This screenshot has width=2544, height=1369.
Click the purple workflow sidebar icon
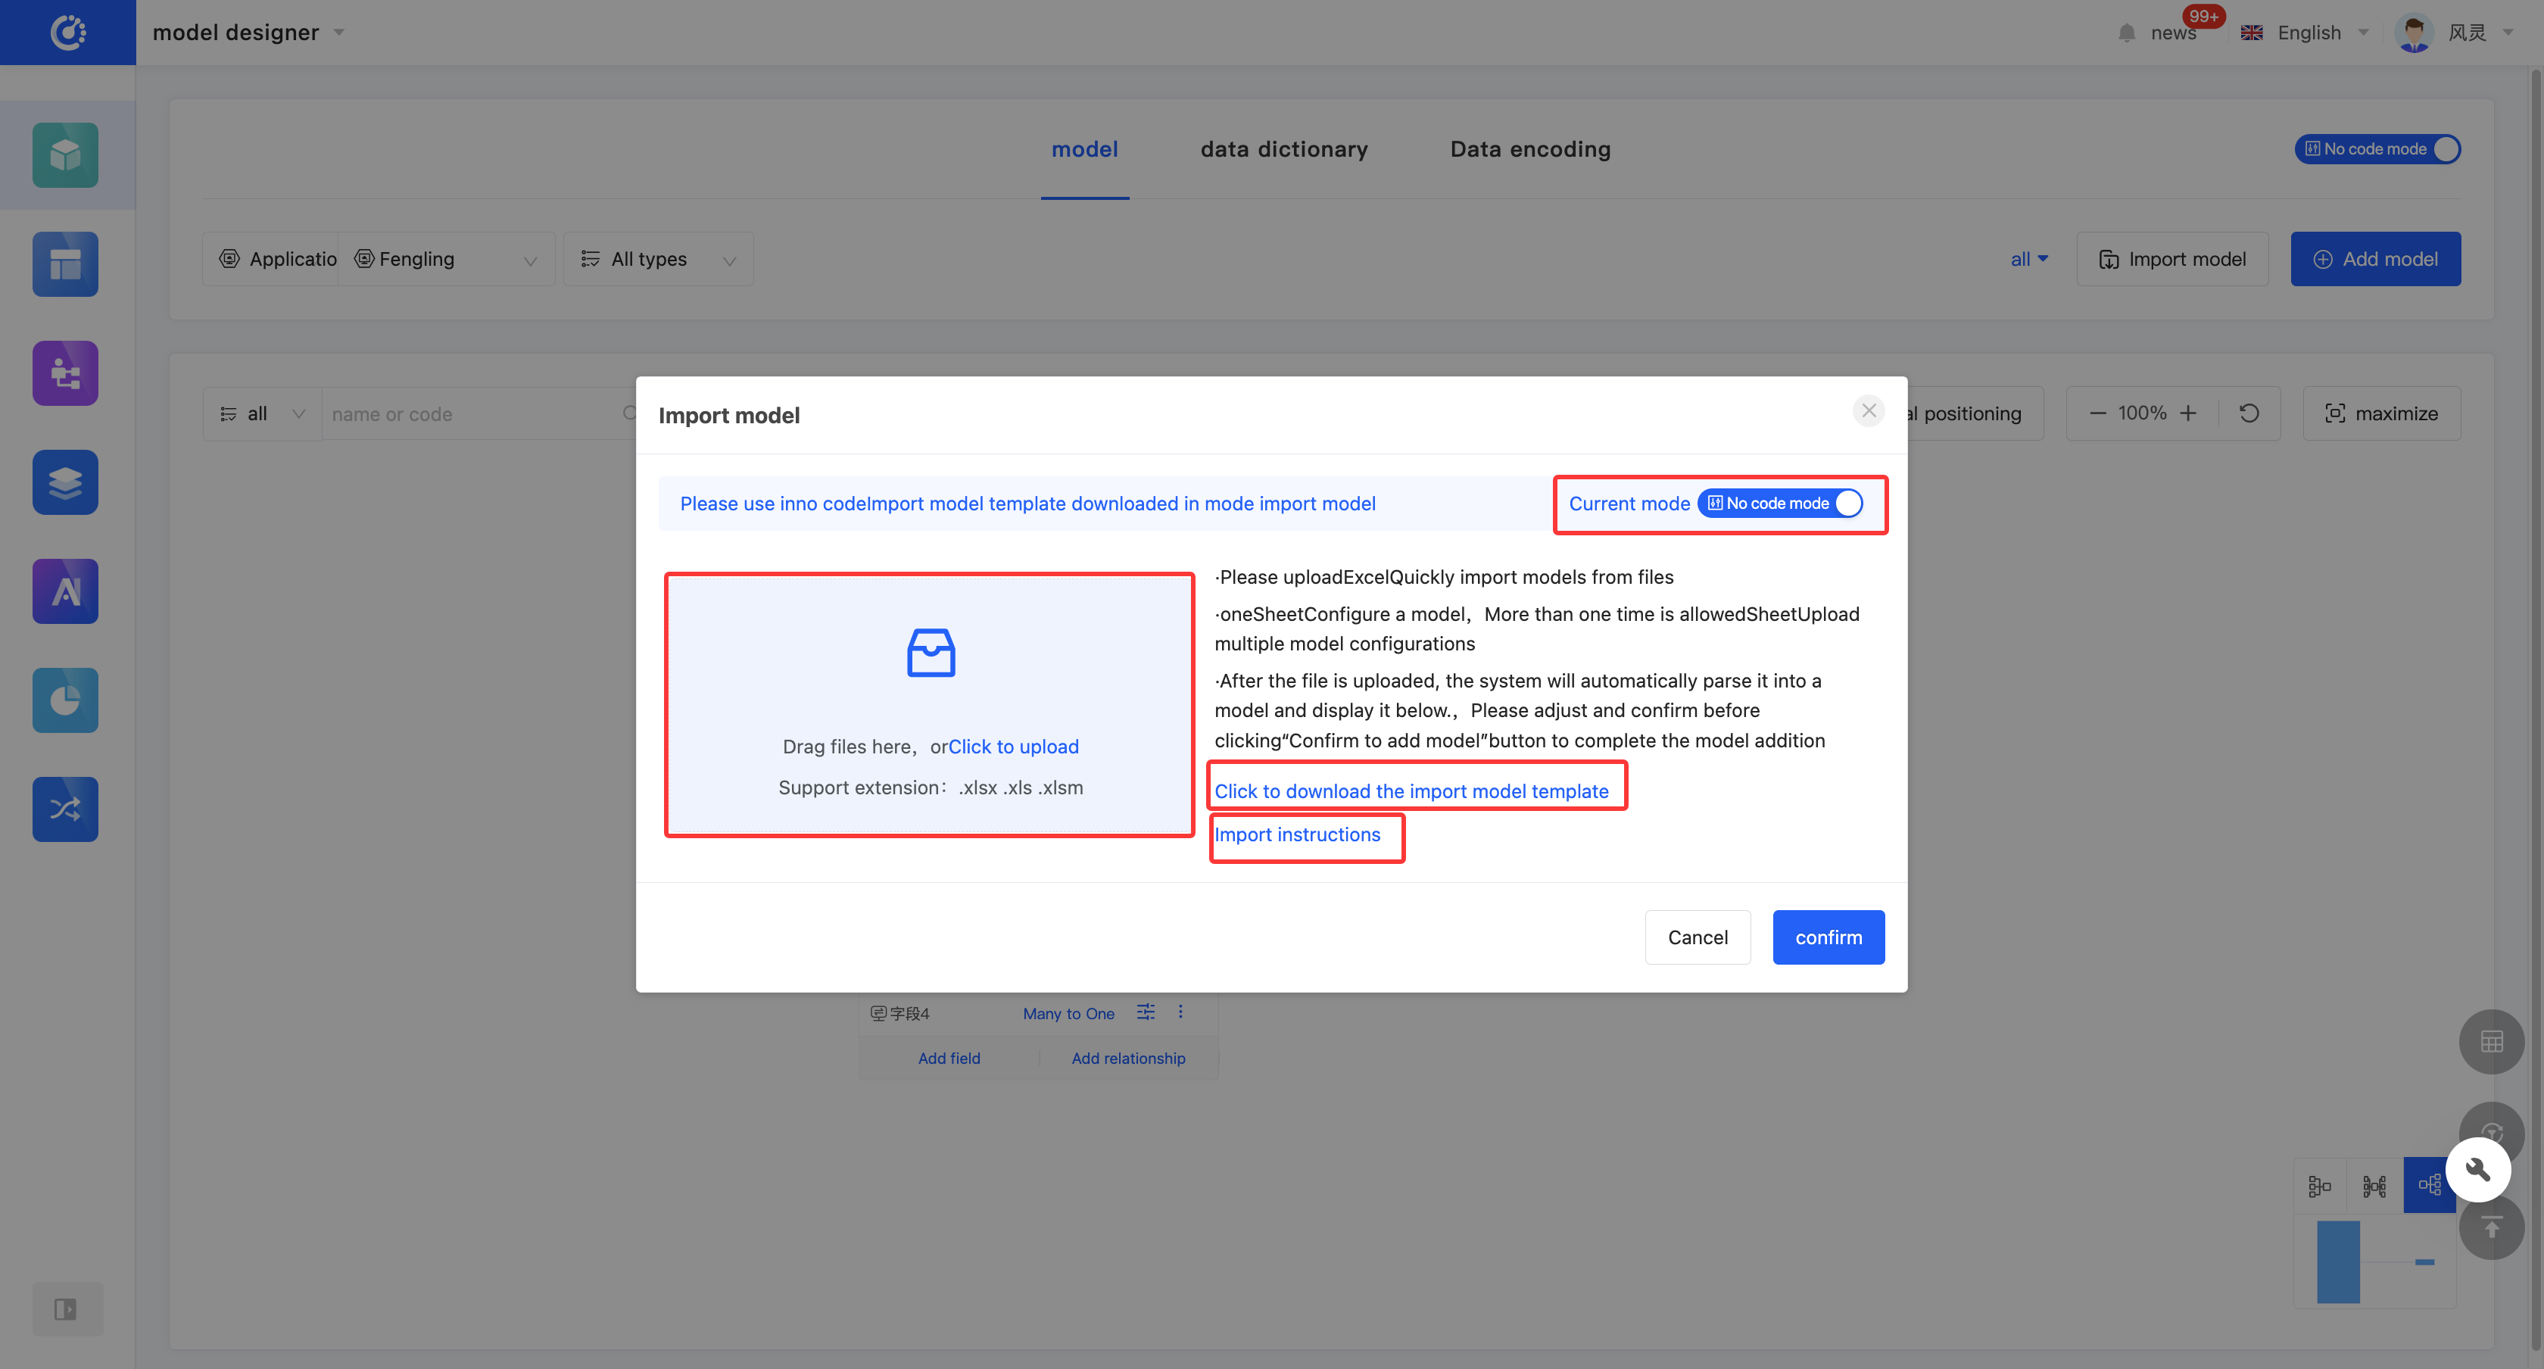pyautogui.click(x=65, y=373)
